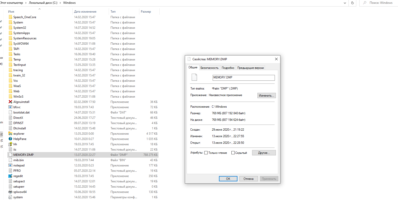Click the notepad application icon

[x=10, y=165]
